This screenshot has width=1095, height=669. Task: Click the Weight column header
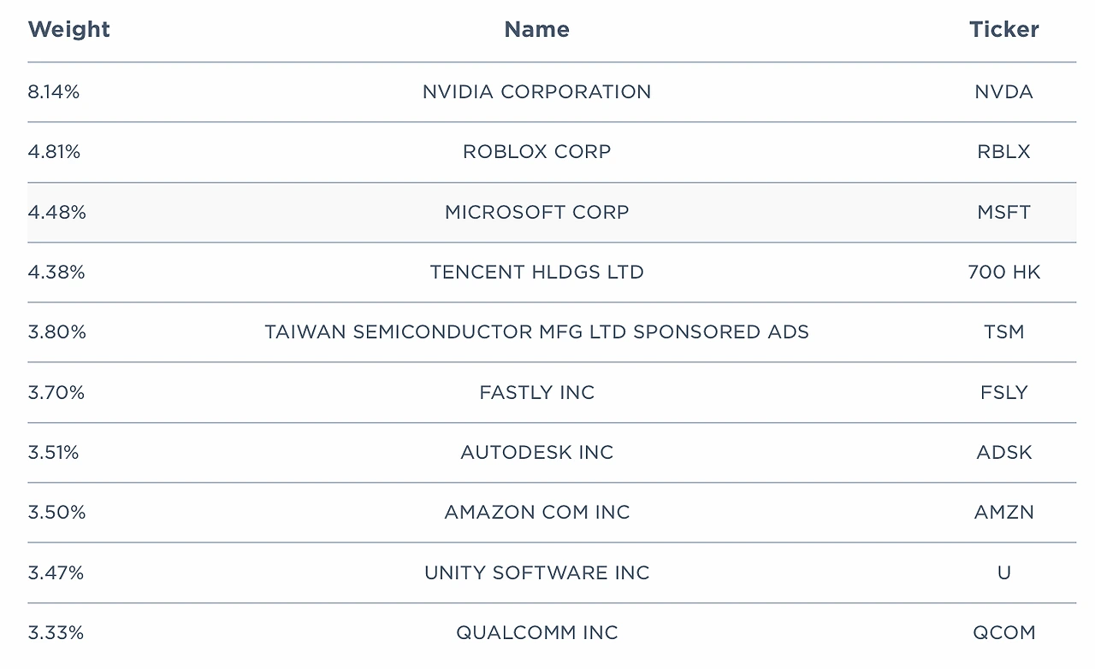pyautogui.click(x=68, y=29)
